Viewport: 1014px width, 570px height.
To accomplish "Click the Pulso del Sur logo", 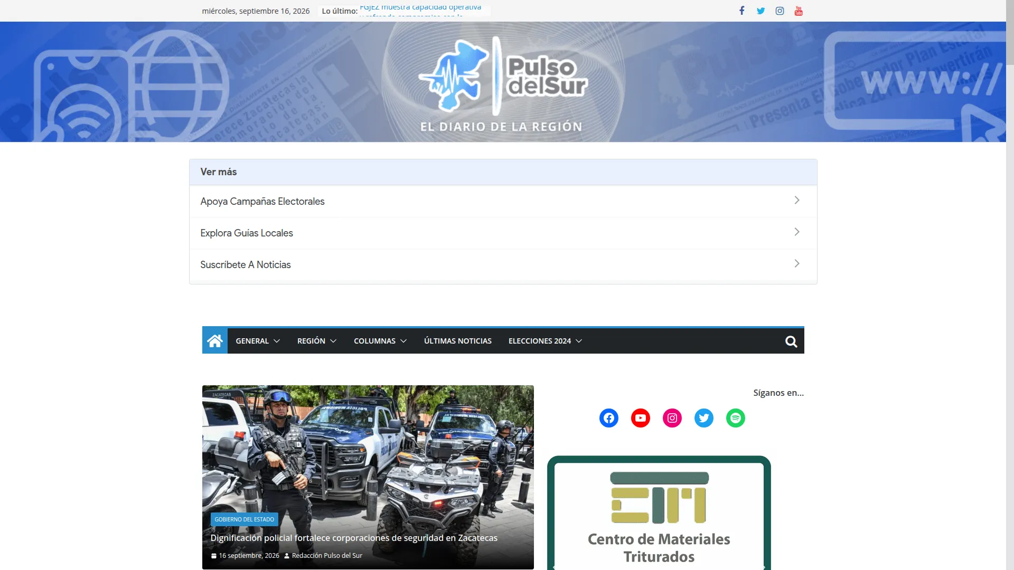I will click(503, 77).
